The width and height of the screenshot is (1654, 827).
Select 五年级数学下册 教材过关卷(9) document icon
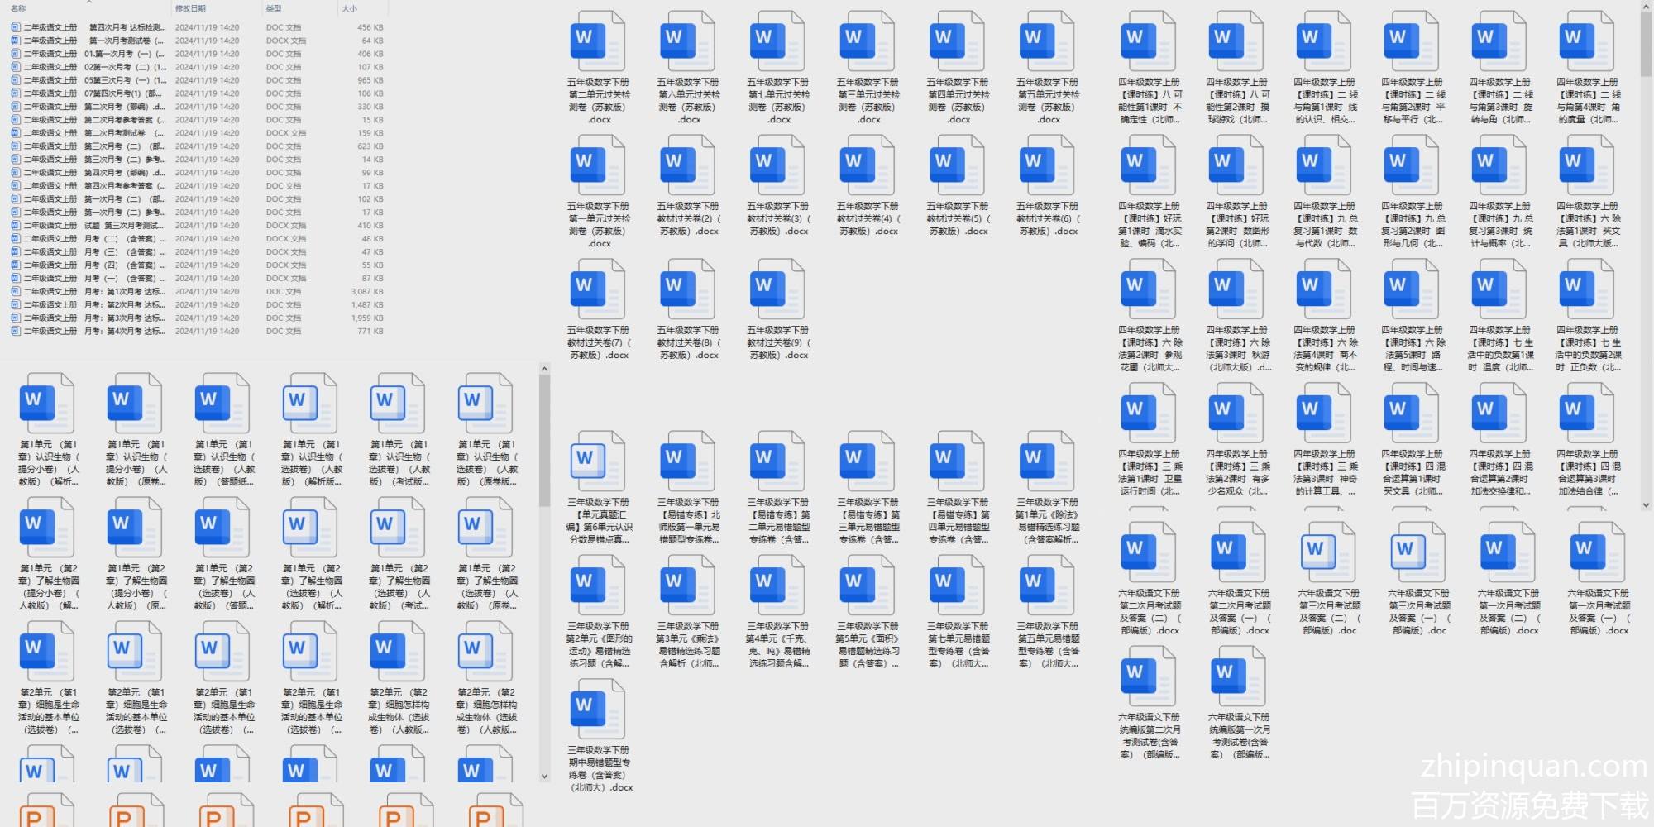coord(777,289)
